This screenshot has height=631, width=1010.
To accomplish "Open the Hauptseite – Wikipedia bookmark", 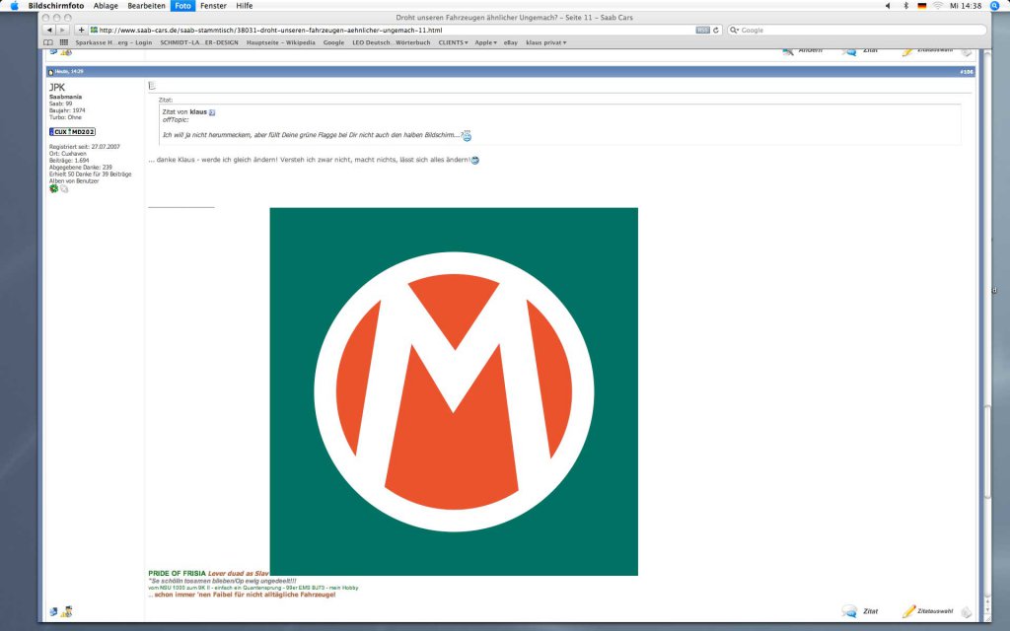I will coord(281,42).
